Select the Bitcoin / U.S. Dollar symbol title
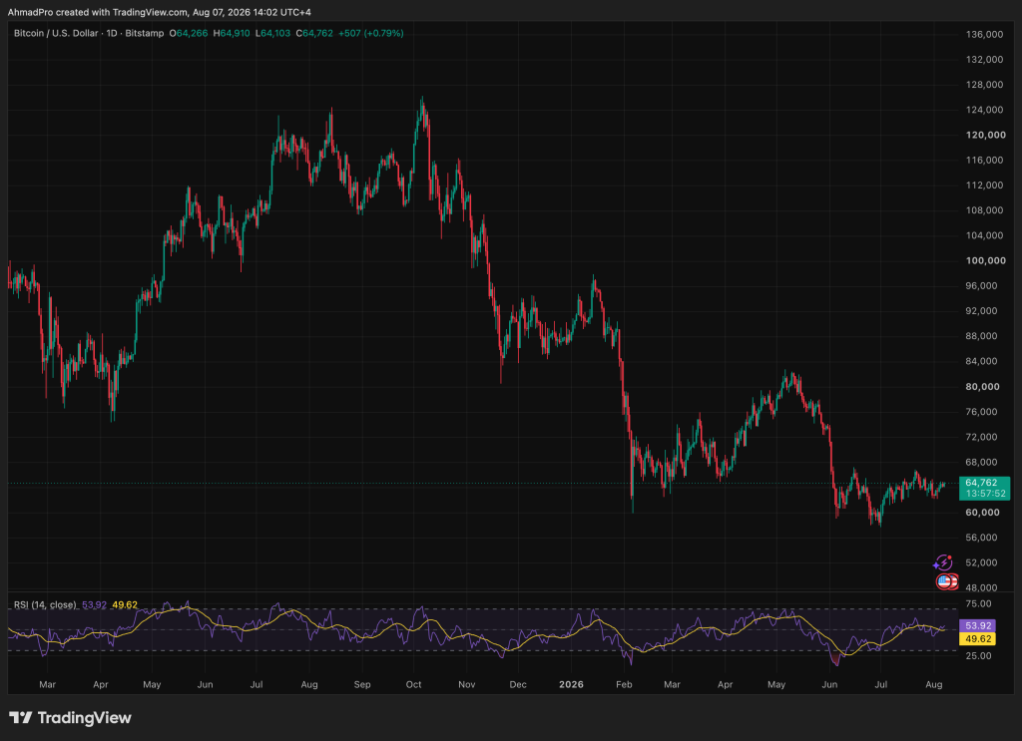Viewport: 1022px width, 741px height. tap(56, 33)
